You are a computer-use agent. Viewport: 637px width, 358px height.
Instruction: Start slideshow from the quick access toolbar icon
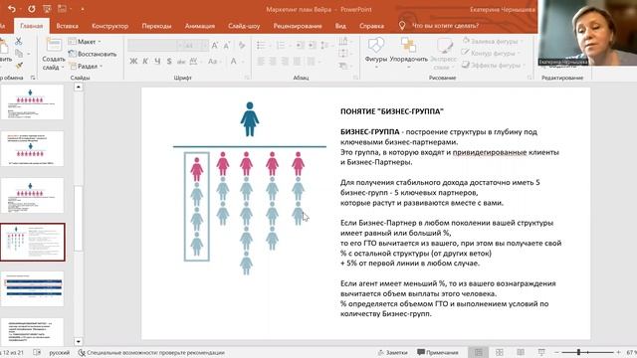coord(47,9)
